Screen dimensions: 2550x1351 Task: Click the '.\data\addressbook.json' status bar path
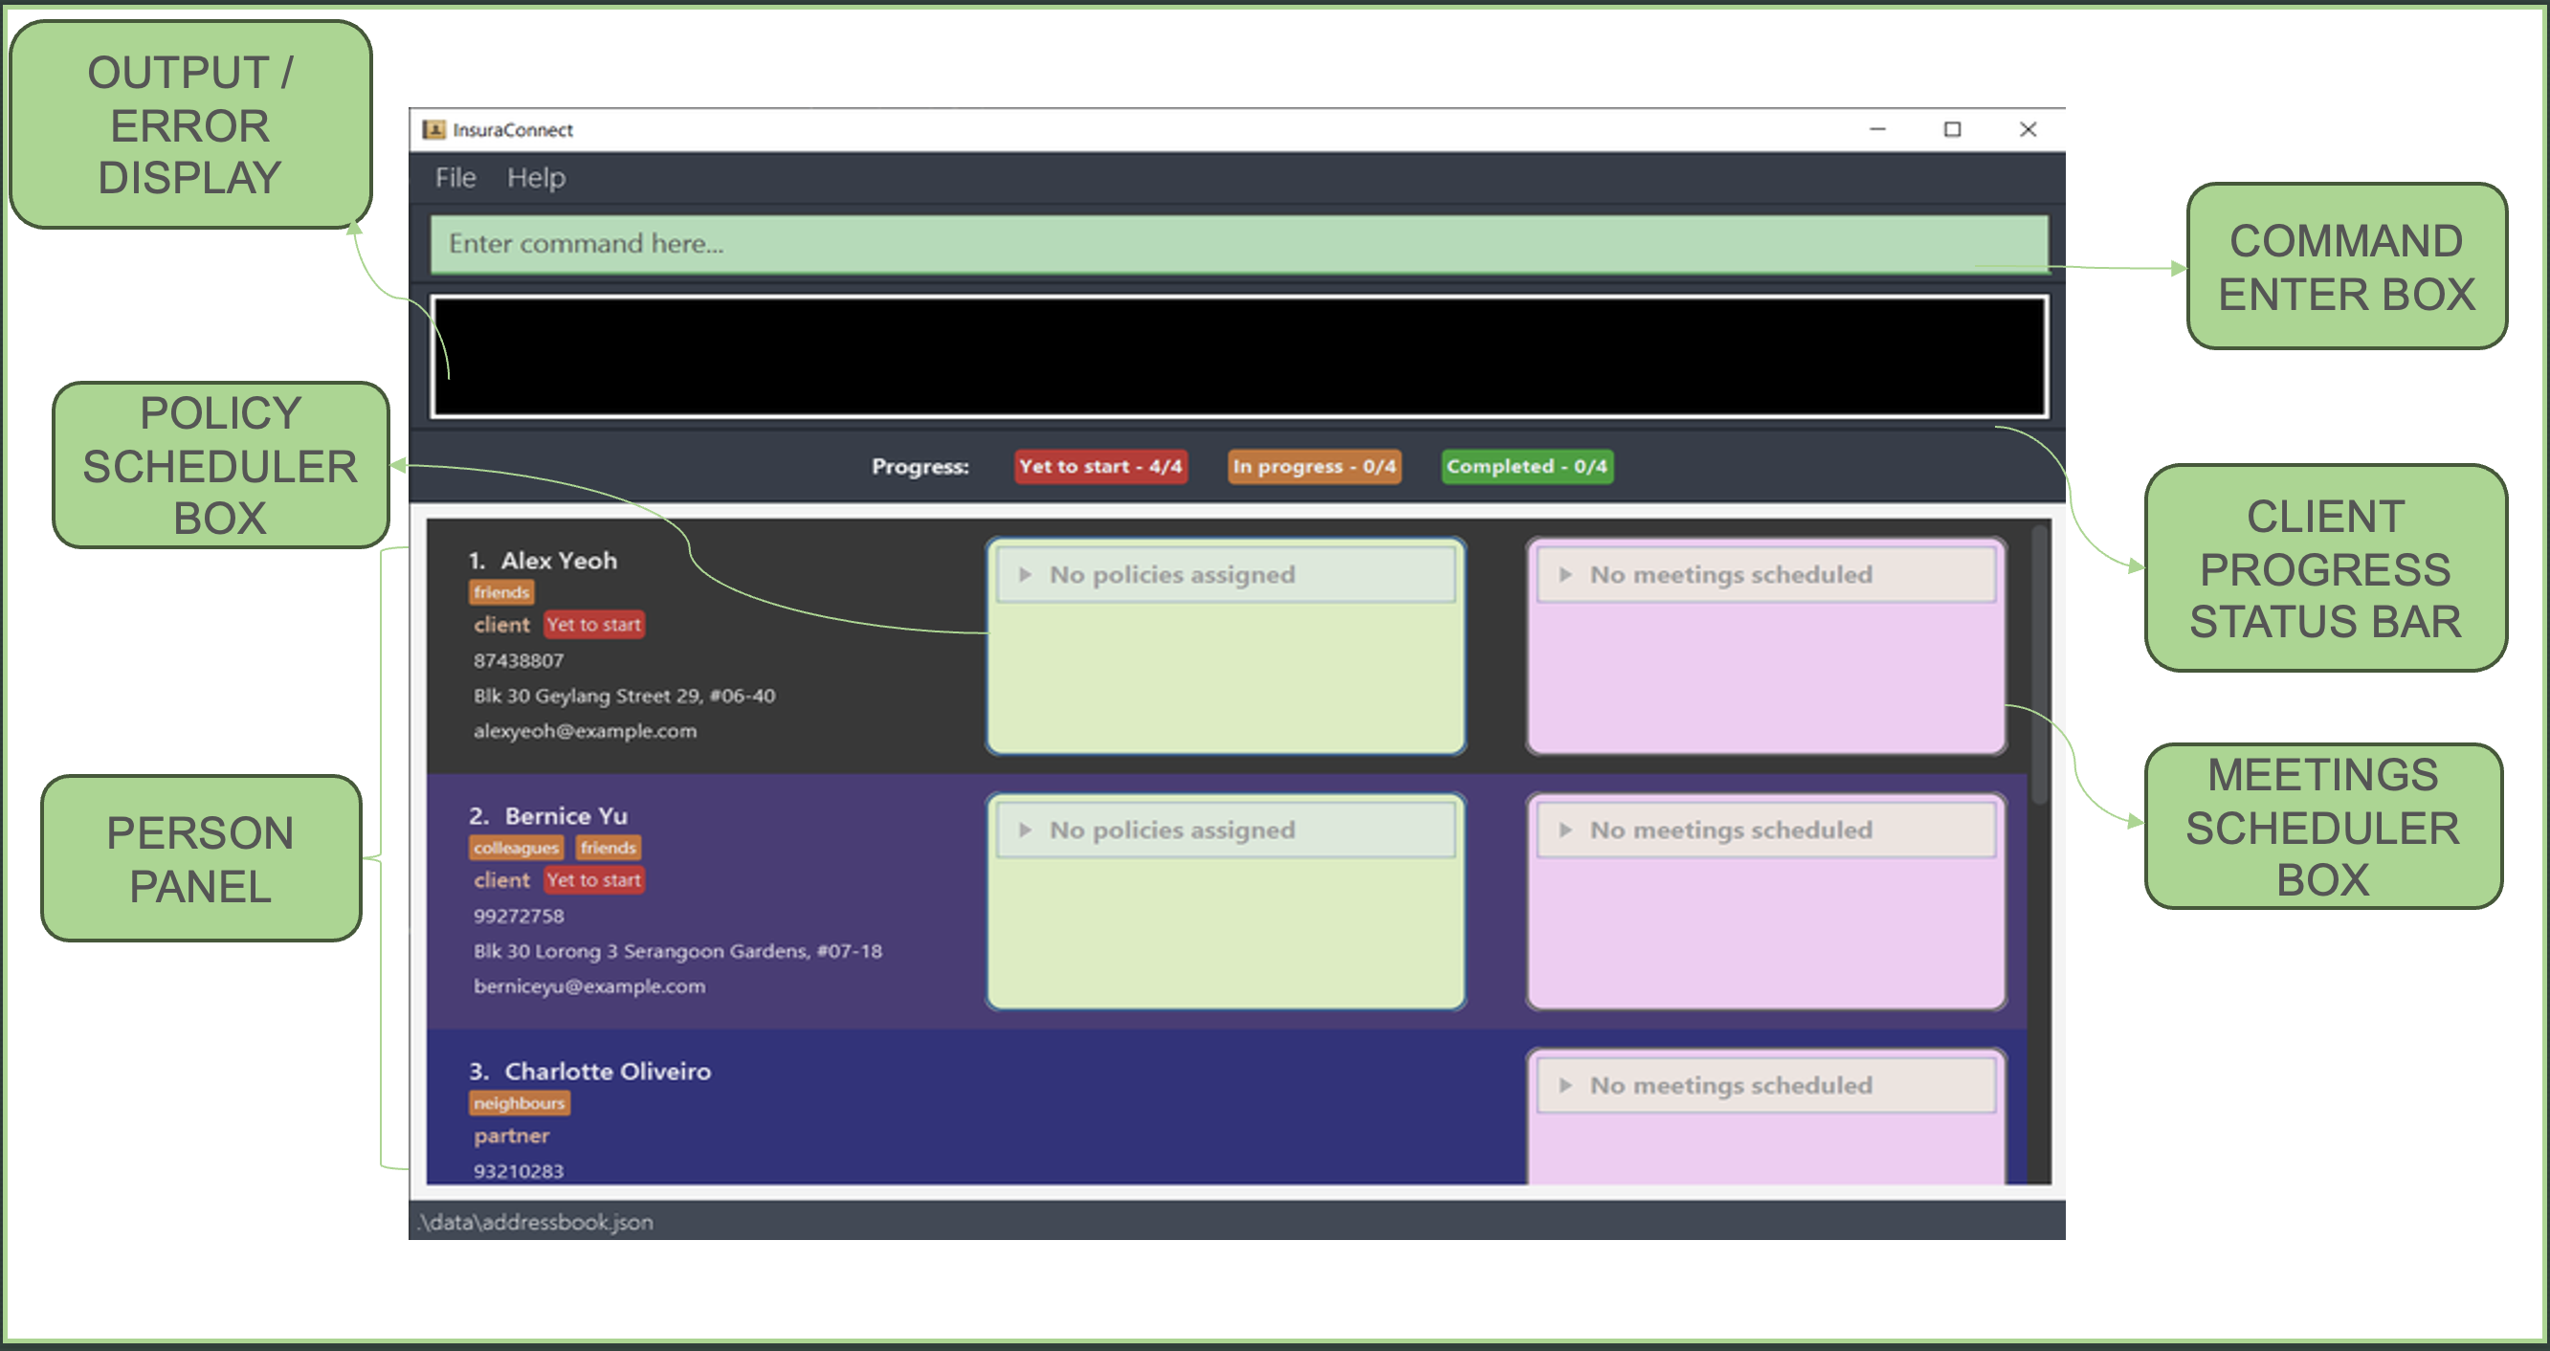pos(535,1224)
